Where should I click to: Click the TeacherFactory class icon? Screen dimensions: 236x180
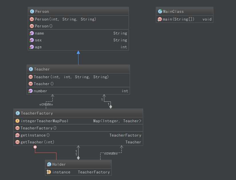pyautogui.click(x=17, y=113)
